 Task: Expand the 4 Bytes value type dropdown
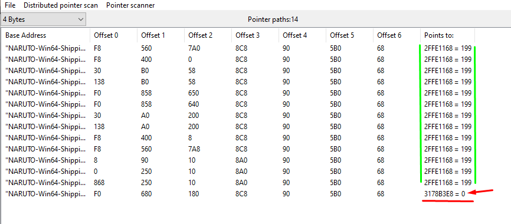(43, 19)
